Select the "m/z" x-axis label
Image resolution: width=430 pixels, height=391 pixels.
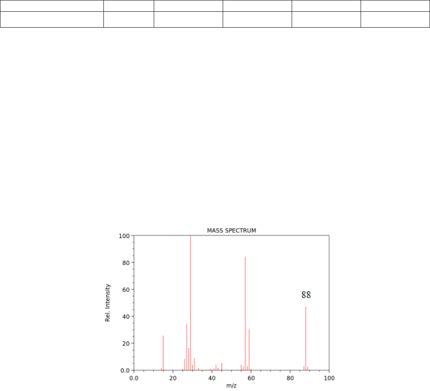pos(231,385)
